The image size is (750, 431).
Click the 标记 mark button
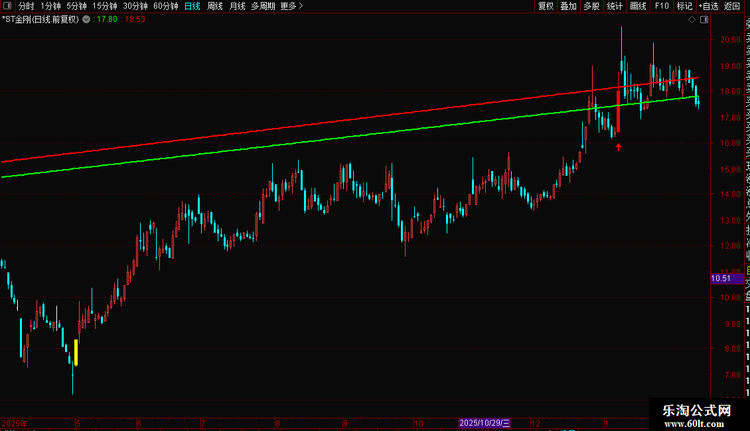coord(684,6)
